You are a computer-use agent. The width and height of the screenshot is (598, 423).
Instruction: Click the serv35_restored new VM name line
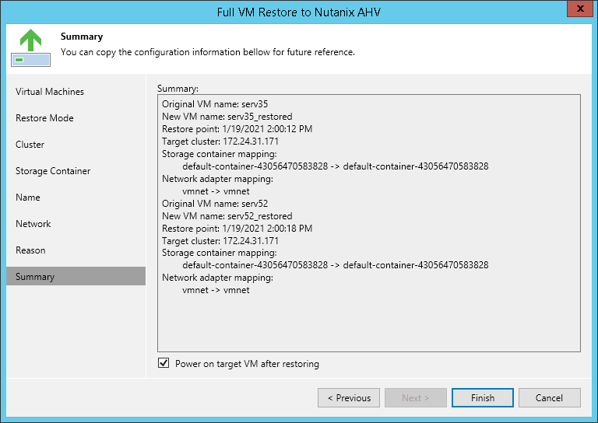pyautogui.click(x=227, y=117)
